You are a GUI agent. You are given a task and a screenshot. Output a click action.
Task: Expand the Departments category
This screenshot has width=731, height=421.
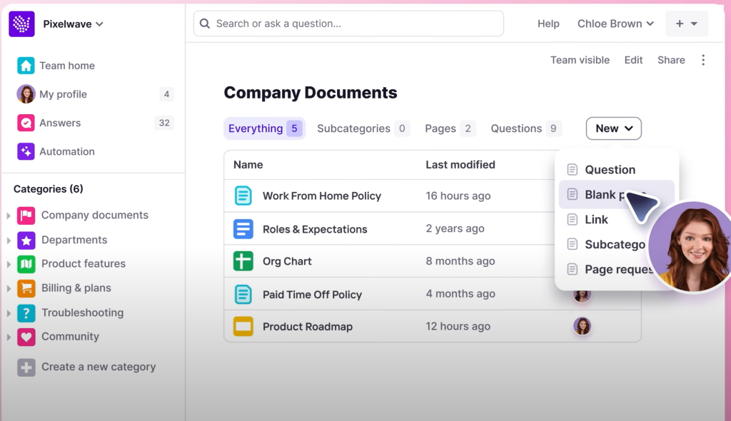[9, 240]
